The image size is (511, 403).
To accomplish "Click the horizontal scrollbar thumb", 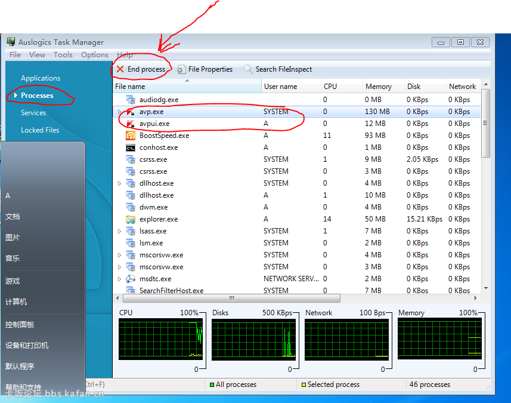I will pos(232,298).
